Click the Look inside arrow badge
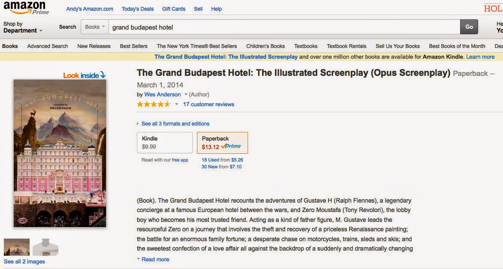Screen dimensions: 503x269 (84, 75)
